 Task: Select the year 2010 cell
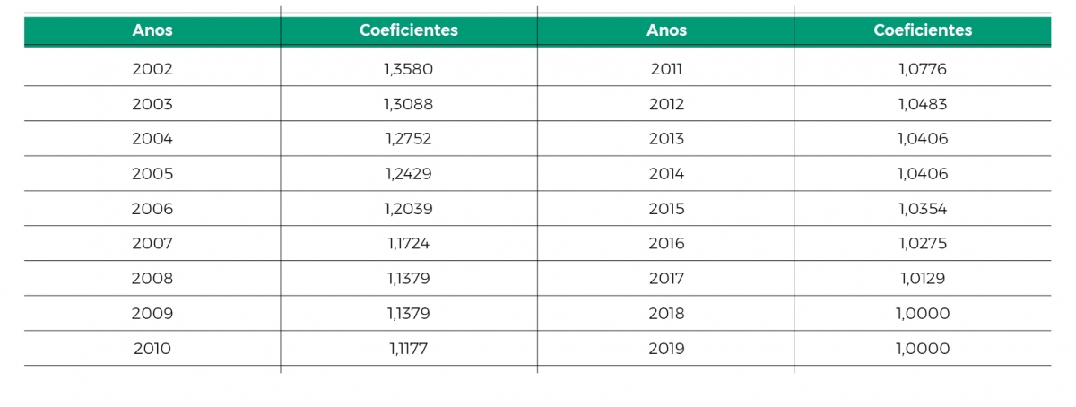pyautogui.click(x=152, y=349)
